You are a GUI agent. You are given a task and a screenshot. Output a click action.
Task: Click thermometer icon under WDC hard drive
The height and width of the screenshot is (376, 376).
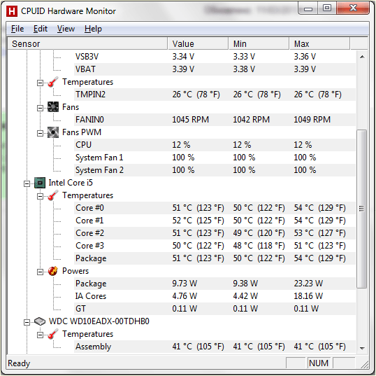point(53,334)
